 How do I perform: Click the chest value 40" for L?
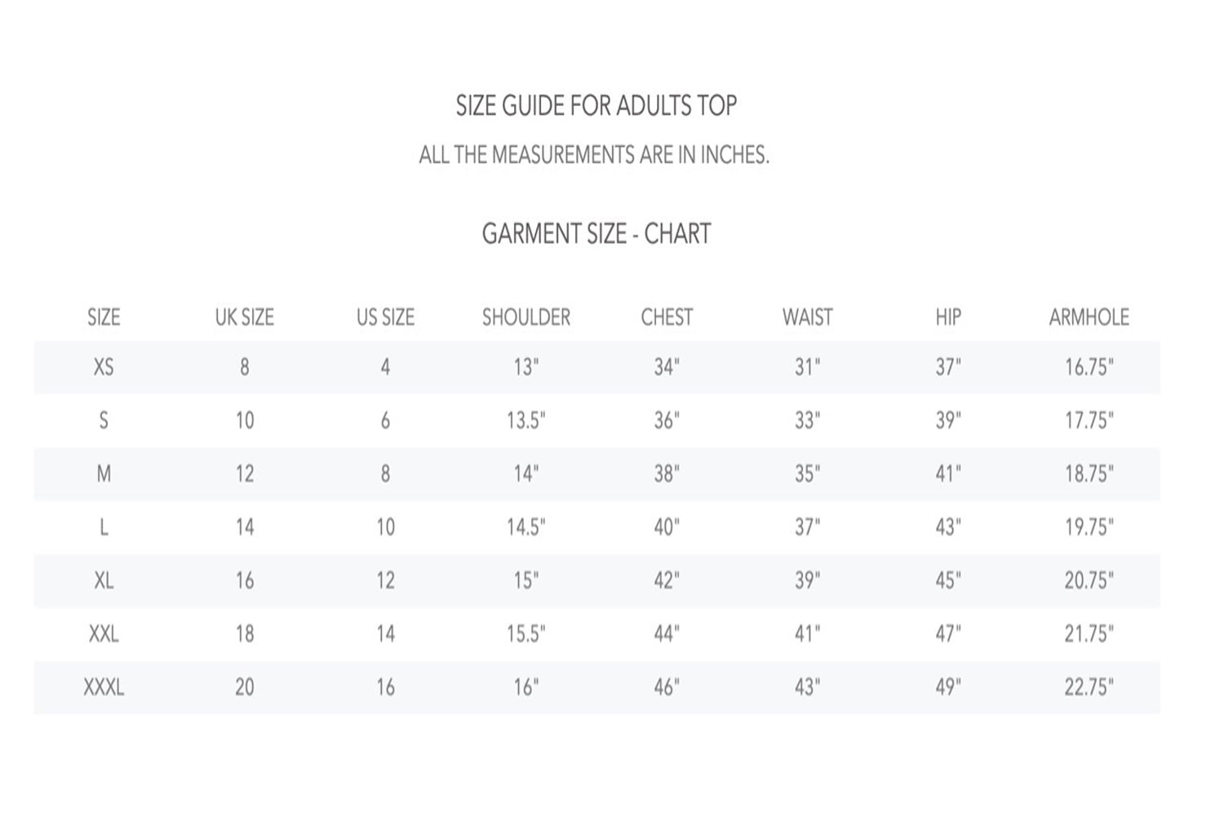point(667,527)
